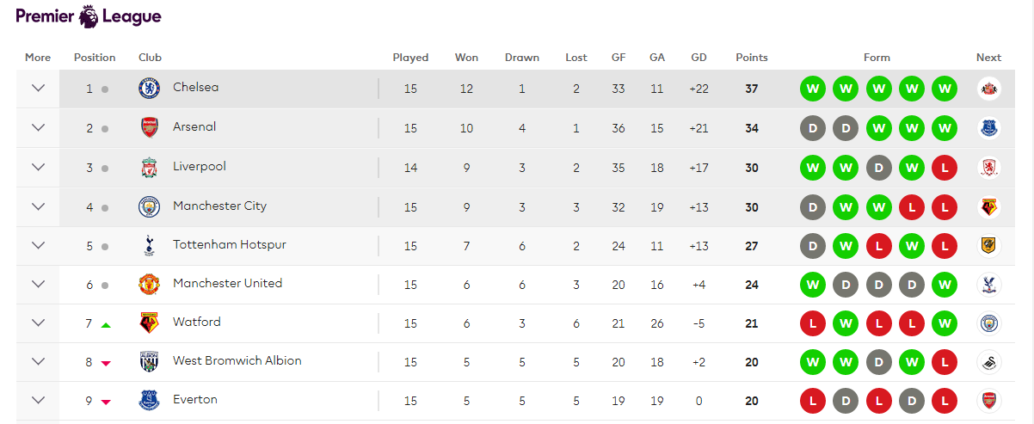Viewport: 1034px width, 424px height.
Task: Click Watford's green up-arrow position indicator
Action: coord(106,325)
